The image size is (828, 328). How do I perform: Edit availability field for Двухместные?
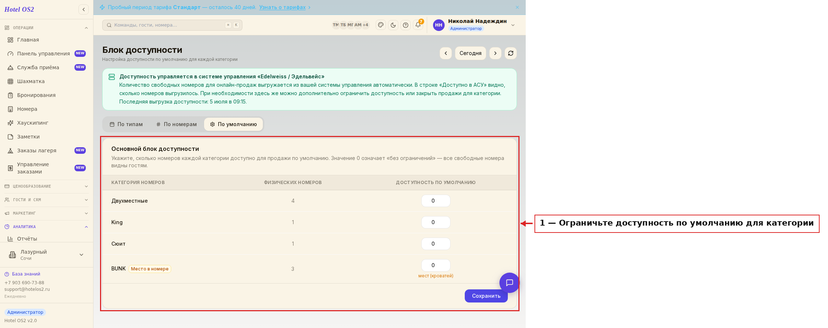click(436, 201)
